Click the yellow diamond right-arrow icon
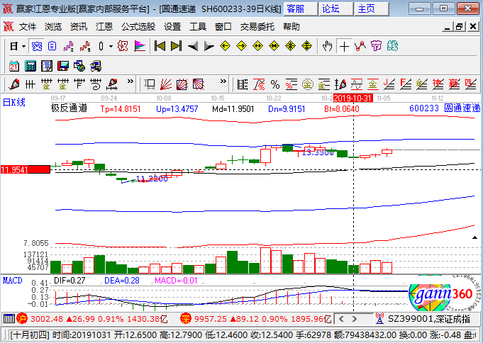The height and width of the screenshot is (343, 483). (x=241, y=46)
